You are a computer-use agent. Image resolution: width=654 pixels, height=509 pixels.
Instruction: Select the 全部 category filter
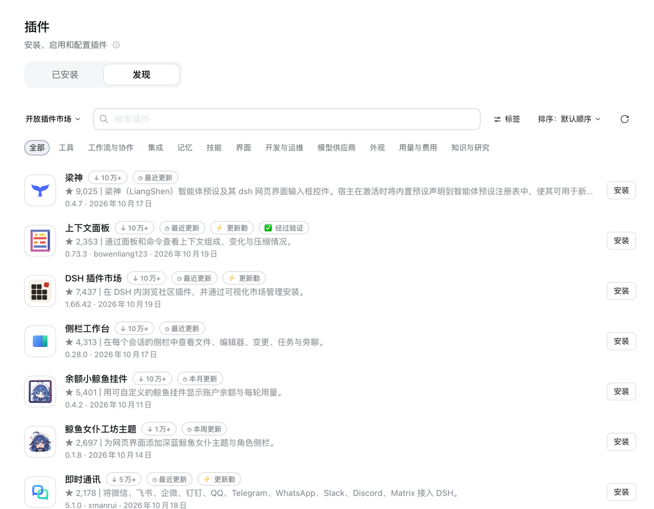coord(37,148)
